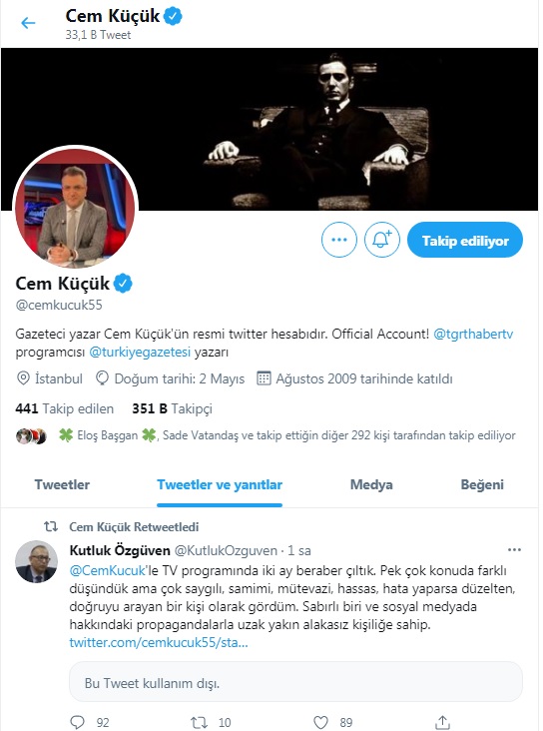Click the reply icon with 92 replies
The width and height of the screenshot is (543, 731).
coord(78,722)
